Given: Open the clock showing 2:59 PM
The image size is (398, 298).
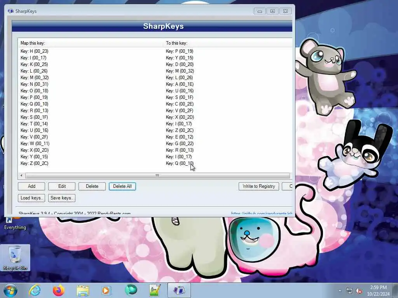Looking at the screenshot, I should (378, 291).
